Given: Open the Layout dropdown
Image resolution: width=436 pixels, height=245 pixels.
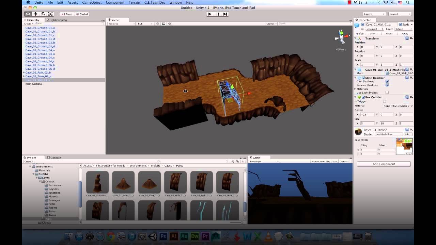Looking at the screenshot, I should [x=400, y=14].
